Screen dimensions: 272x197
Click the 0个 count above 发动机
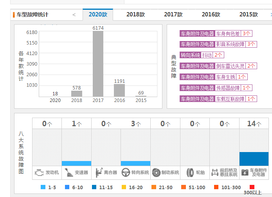[x=47, y=124]
